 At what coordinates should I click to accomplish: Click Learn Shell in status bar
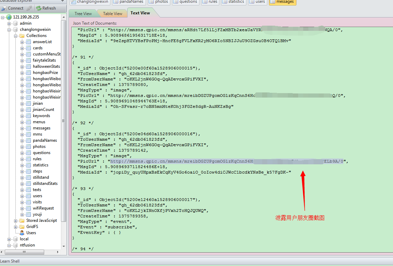10,261
